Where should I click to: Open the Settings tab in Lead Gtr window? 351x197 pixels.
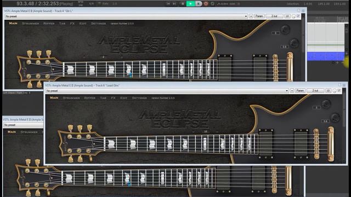(x=139, y=98)
